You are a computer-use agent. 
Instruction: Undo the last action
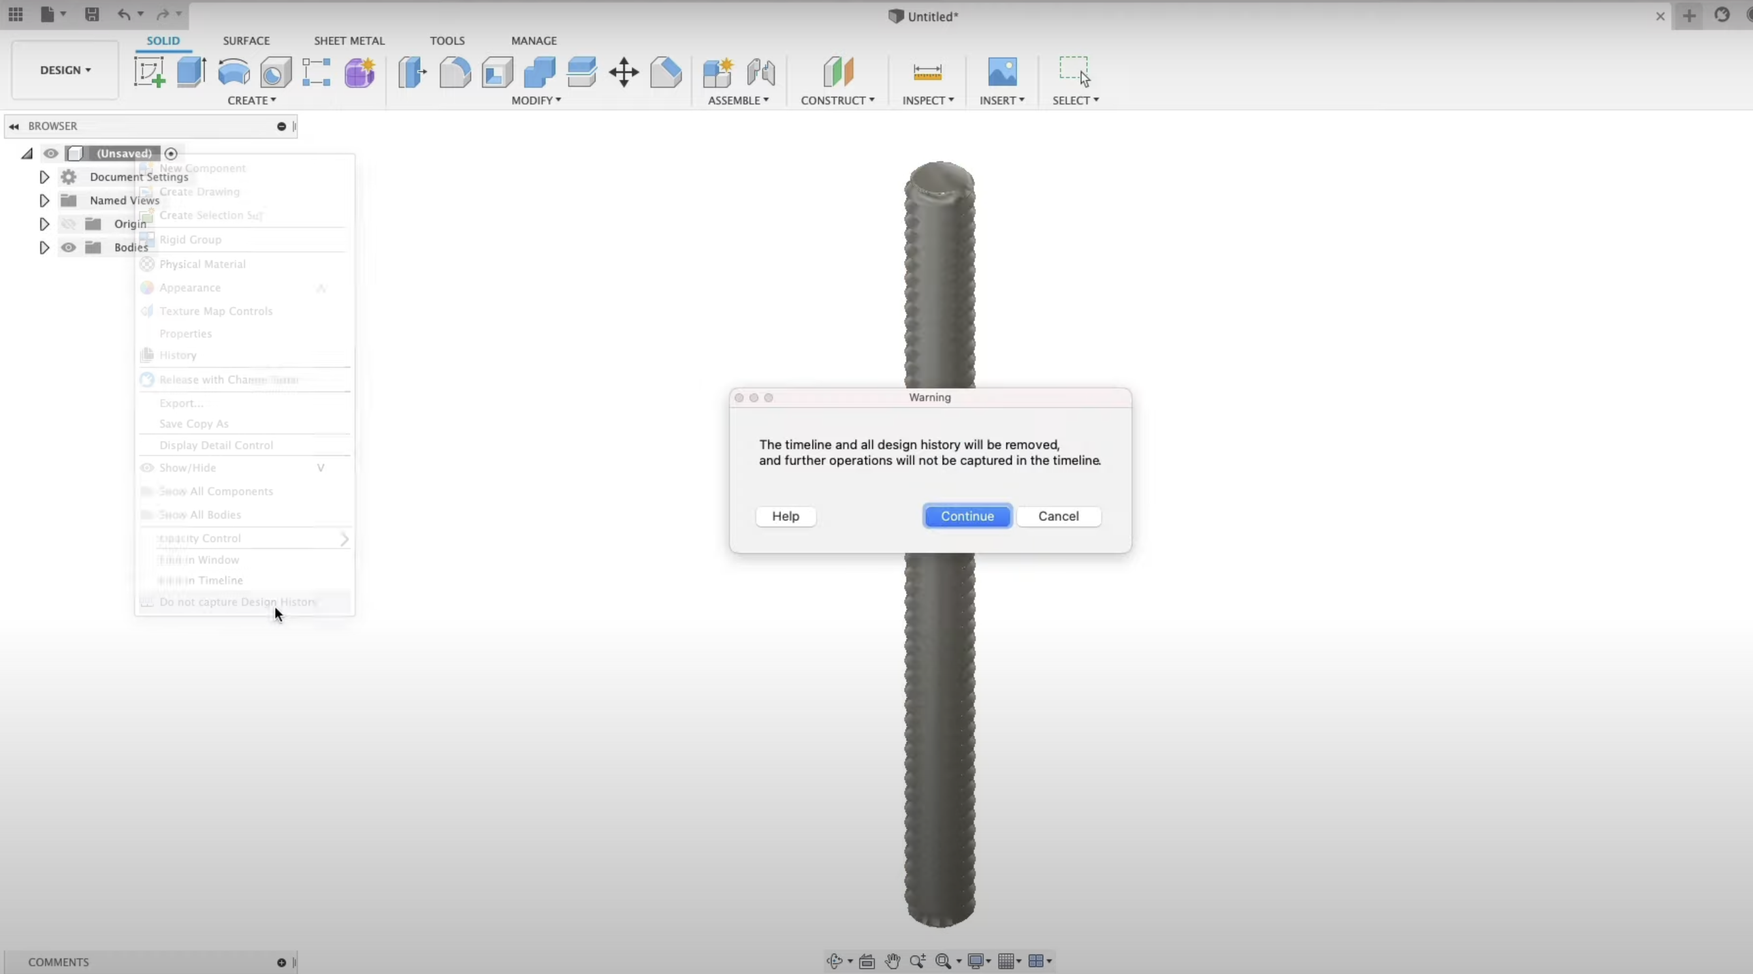[124, 14]
